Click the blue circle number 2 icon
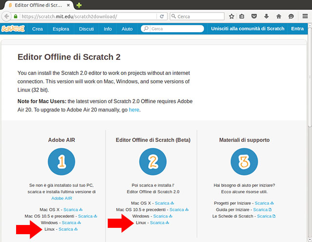Image resolution: width=312 pixels, height=242 pixels. (153, 162)
